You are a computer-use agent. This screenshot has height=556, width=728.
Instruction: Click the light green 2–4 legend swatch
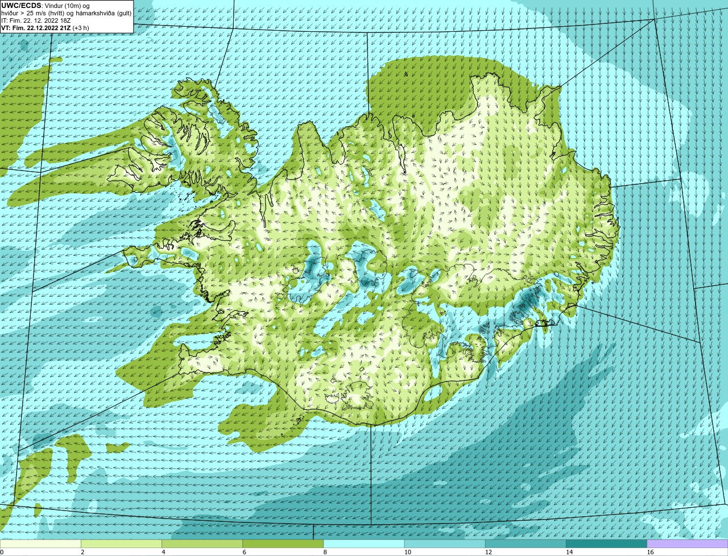coord(121,543)
